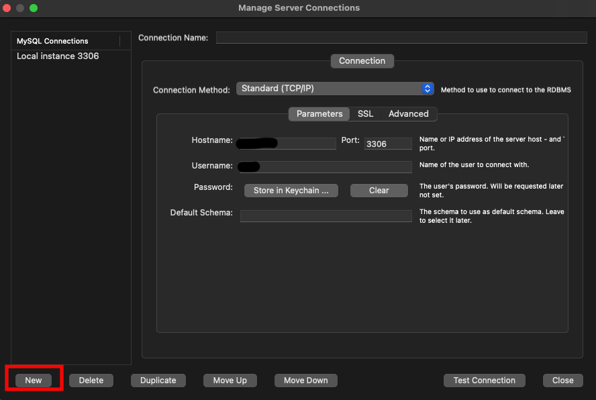Open the Connection Method dropdown

[x=335, y=89]
